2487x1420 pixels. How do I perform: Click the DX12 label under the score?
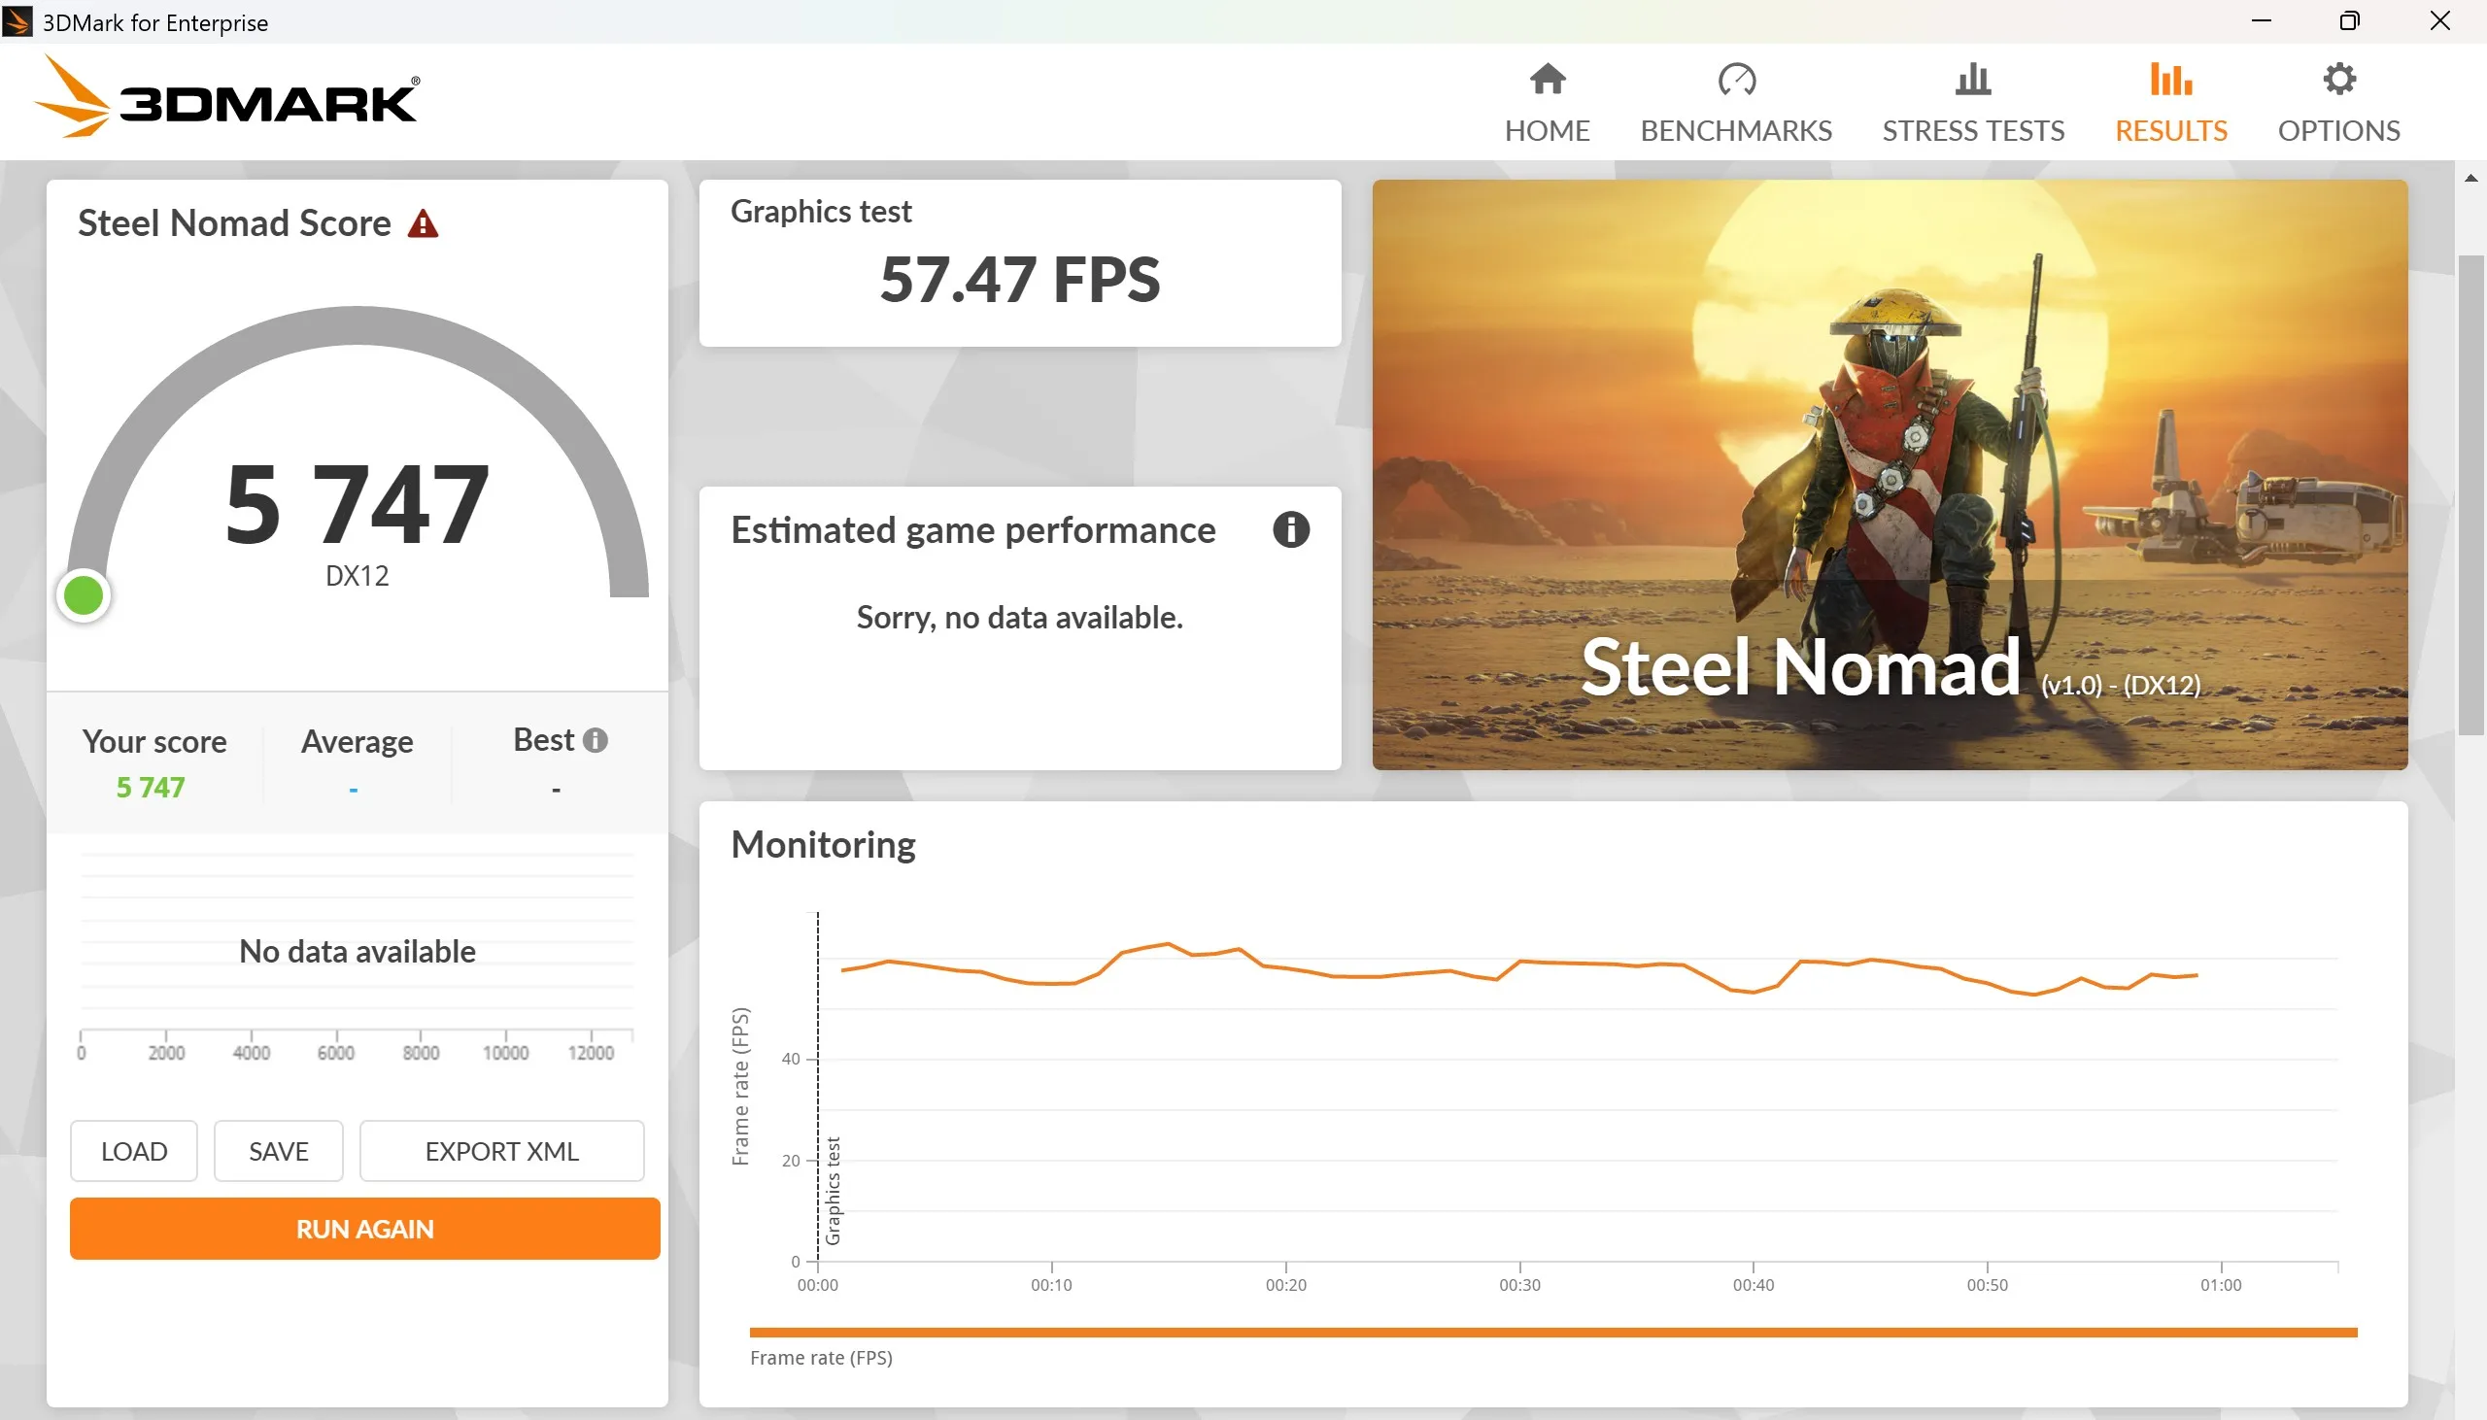pyautogui.click(x=357, y=575)
